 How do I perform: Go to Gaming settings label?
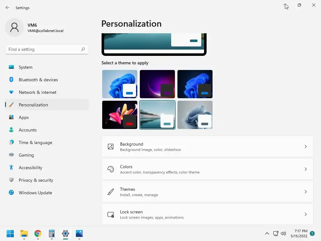26,155
